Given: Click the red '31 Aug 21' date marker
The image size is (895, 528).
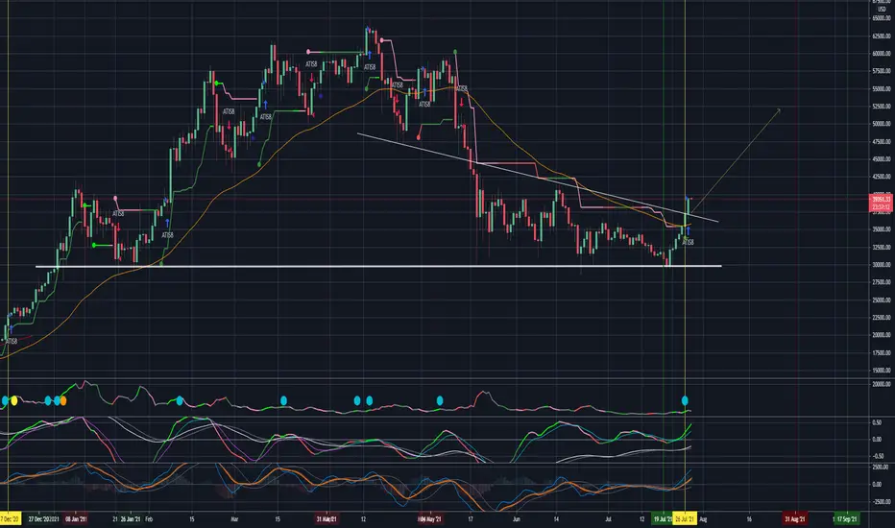Looking at the screenshot, I should coord(794,518).
